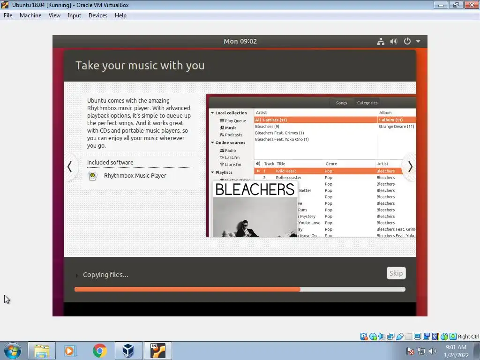Go to the previous slide arrow
480x360 pixels.
(x=70, y=167)
